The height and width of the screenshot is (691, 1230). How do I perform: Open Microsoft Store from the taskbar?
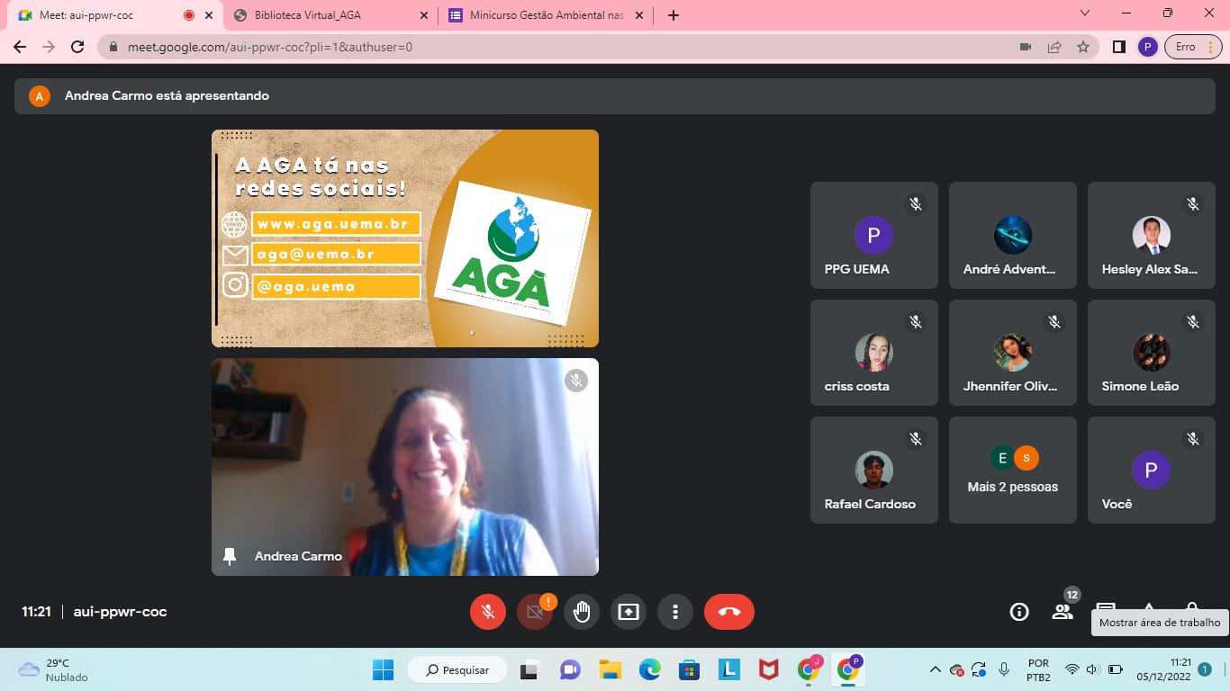tap(689, 669)
